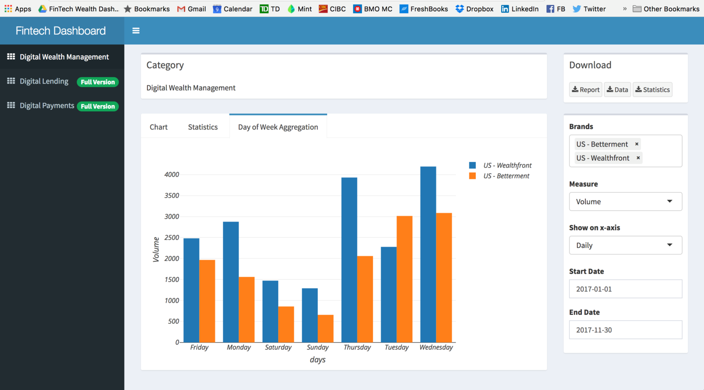Open the CIBC bookmark
Image resolution: width=704 pixels, height=390 pixels.
(x=332, y=8)
